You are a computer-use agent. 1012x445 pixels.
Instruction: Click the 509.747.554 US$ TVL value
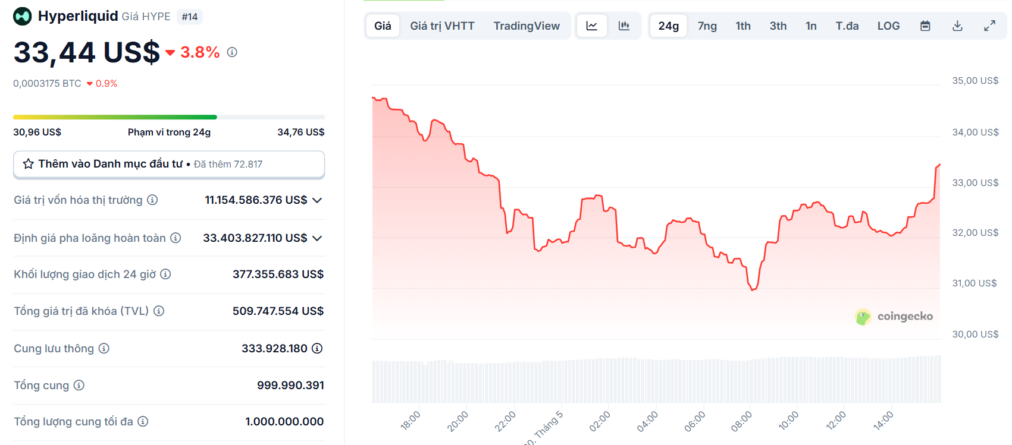click(x=278, y=311)
